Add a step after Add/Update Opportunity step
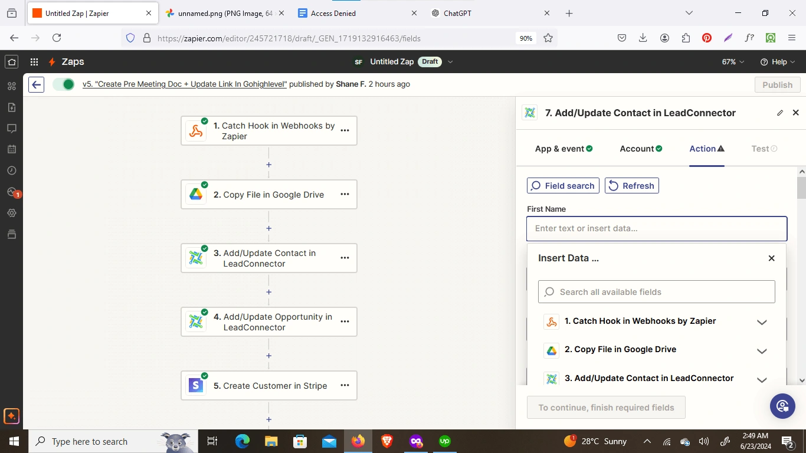 tap(269, 356)
